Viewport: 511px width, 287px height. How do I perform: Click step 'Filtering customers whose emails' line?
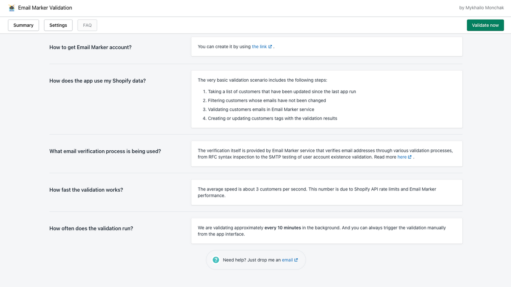pyautogui.click(x=267, y=100)
